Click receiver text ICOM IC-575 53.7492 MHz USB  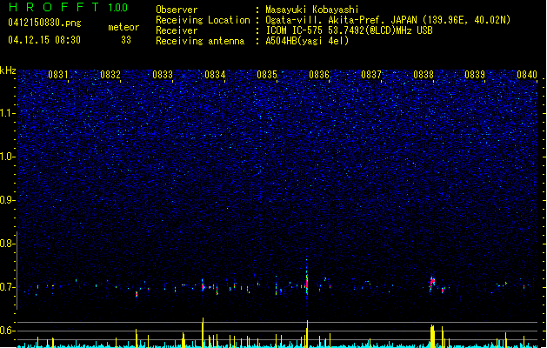(x=349, y=30)
